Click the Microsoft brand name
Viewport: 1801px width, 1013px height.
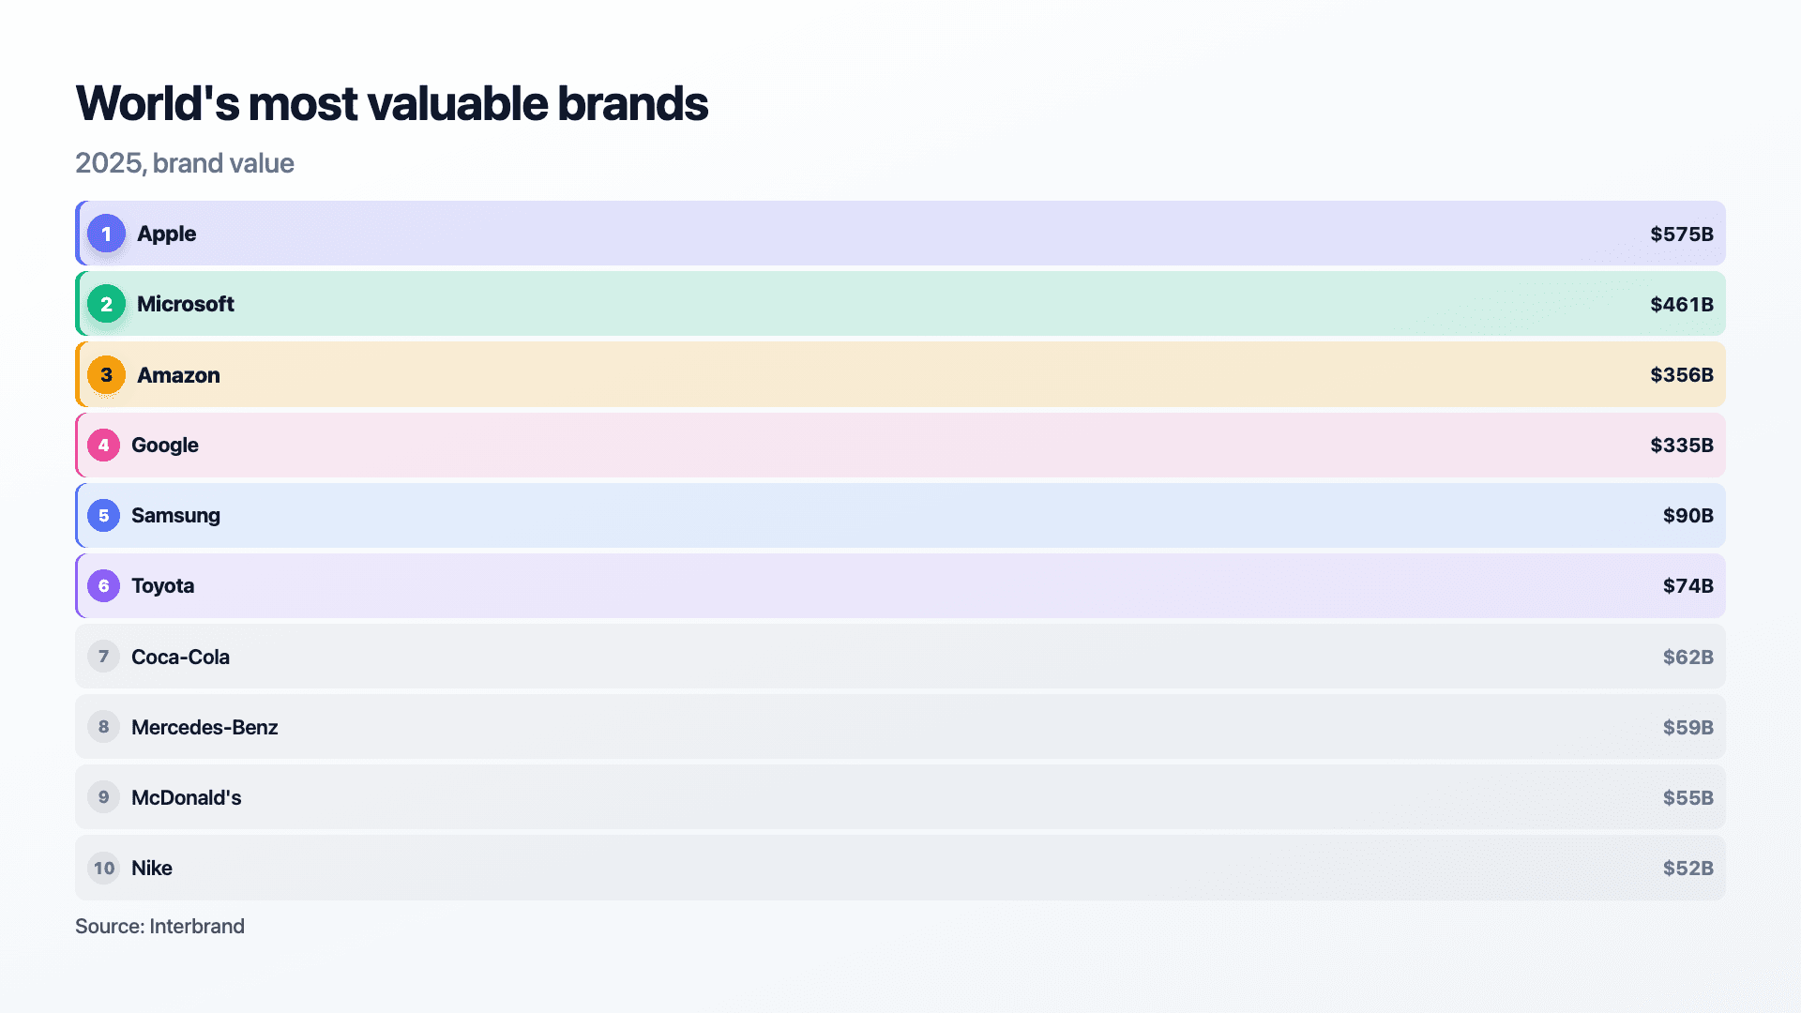(x=186, y=304)
